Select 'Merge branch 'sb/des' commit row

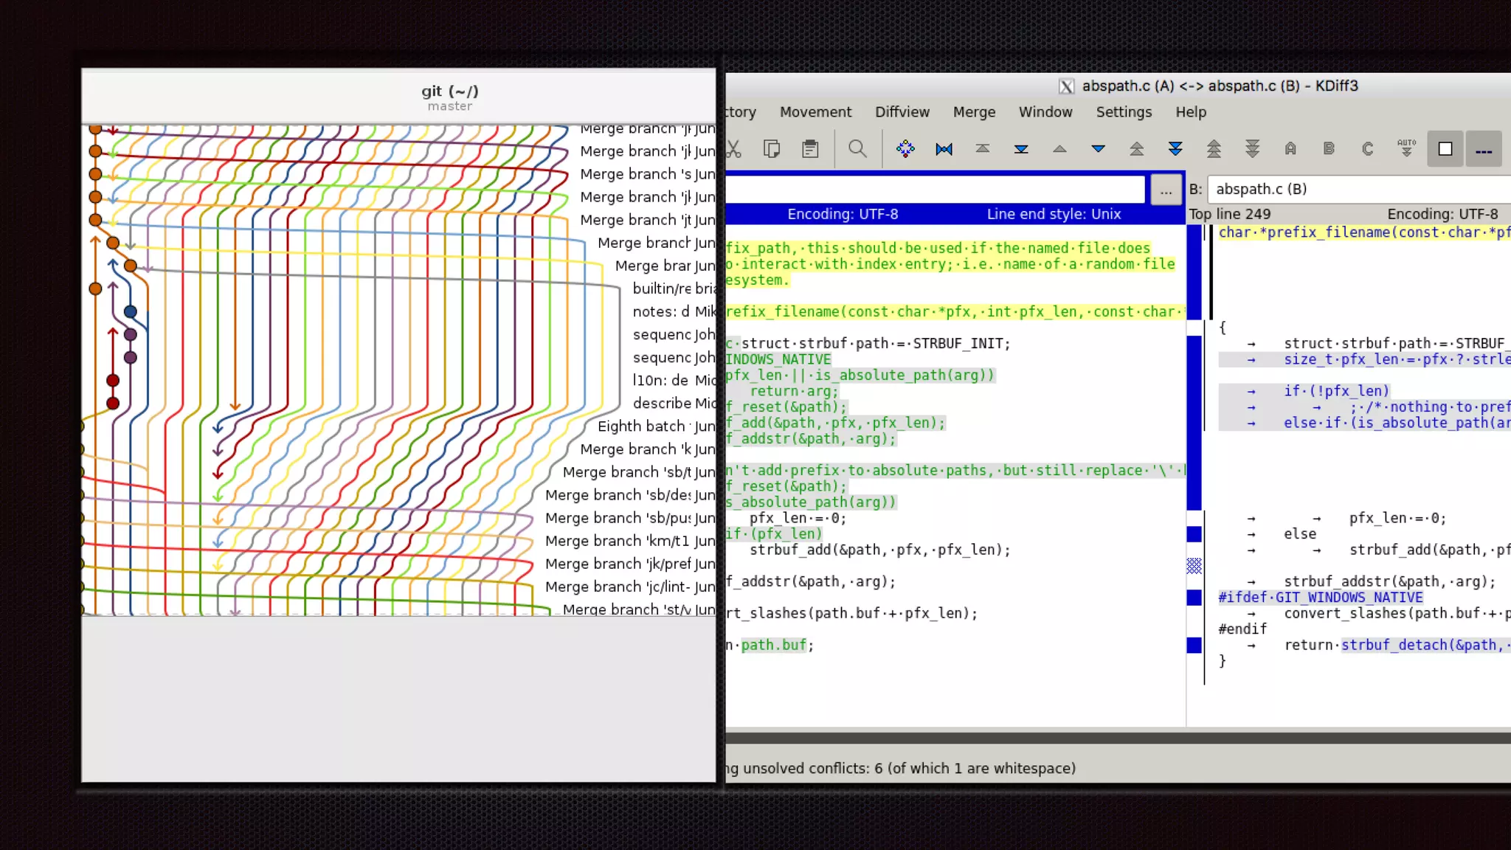[x=618, y=495]
